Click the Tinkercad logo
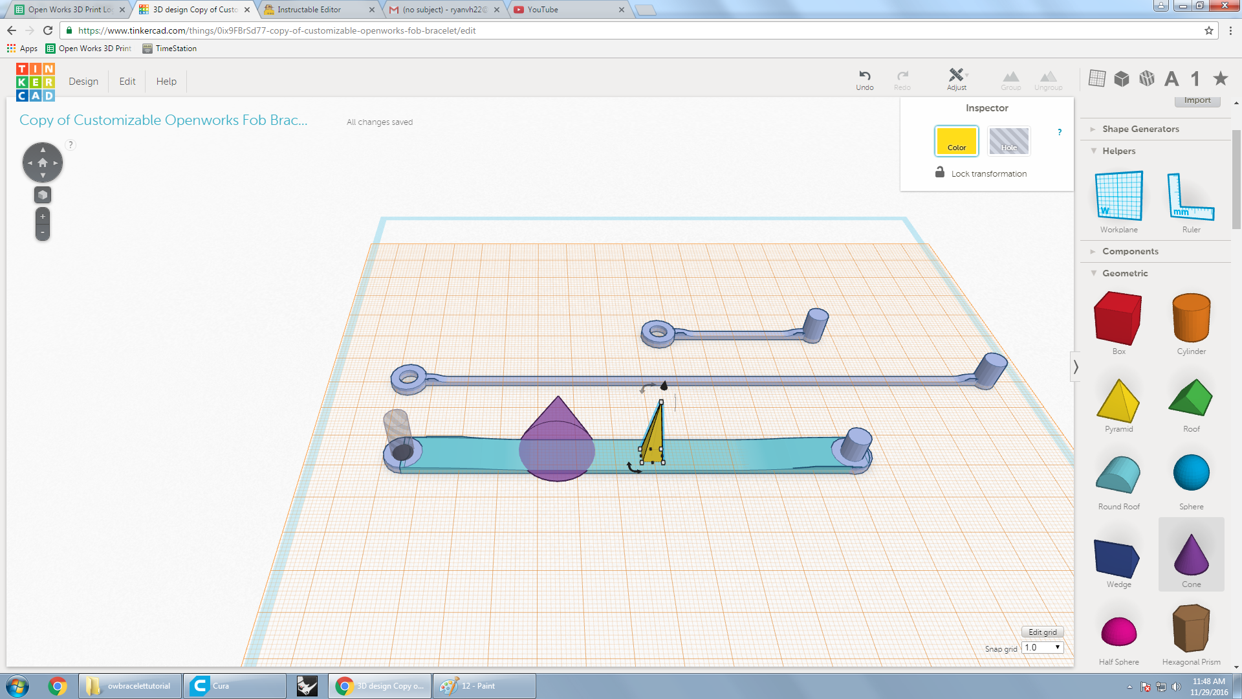Viewport: 1242px width, 699px height. click(36, 82)
